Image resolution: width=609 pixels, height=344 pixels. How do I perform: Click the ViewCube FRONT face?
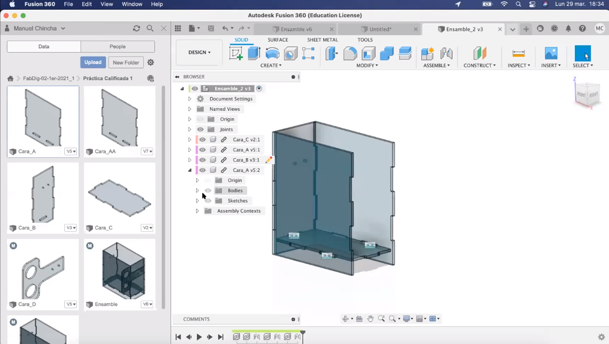click(x=581, y=95)
